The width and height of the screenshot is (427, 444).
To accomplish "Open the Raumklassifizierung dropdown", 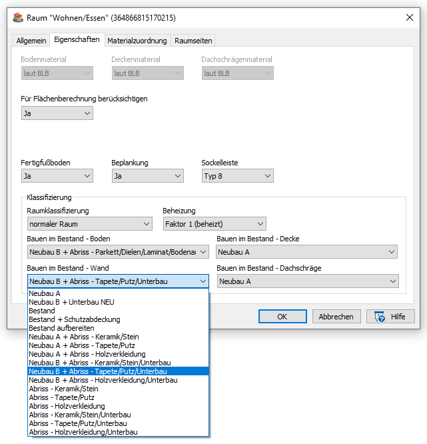I will pos(90,224).
